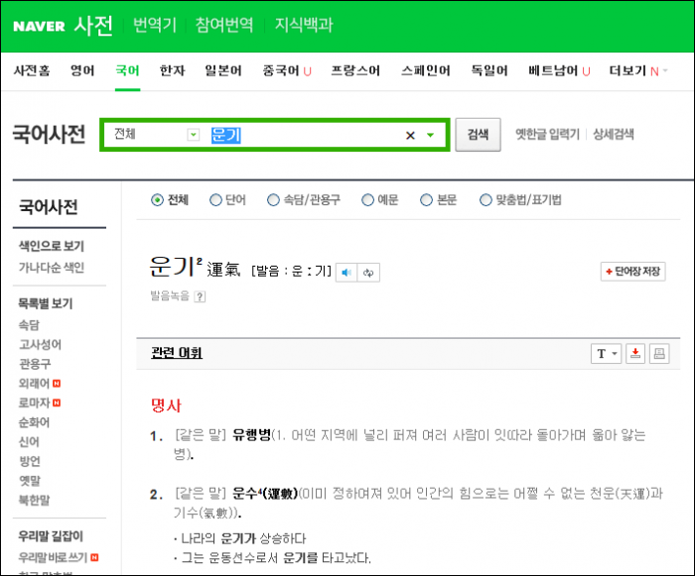Open the 번역기 header link

tap(155, 25)
